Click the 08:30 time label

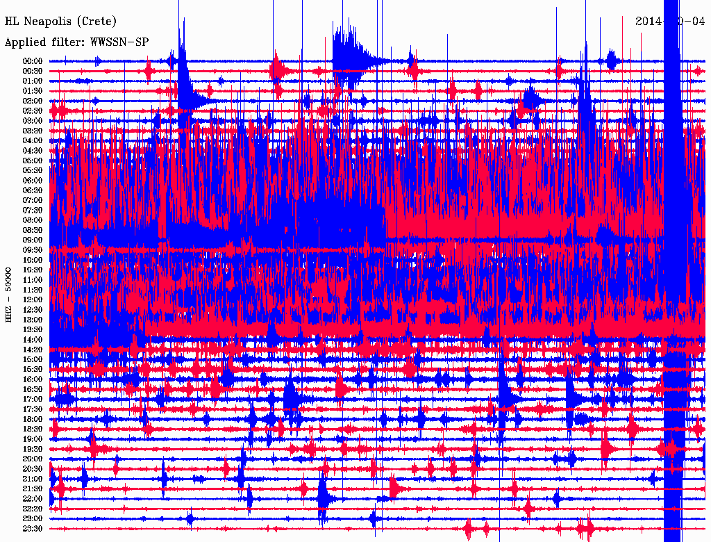pos(33,231)
